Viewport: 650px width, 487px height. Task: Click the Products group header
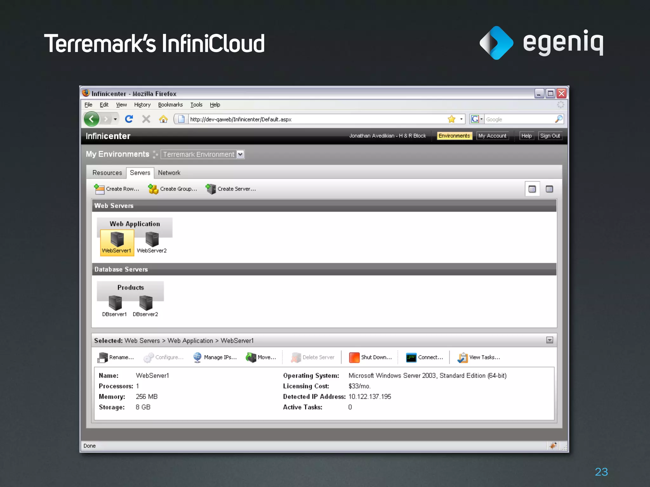click(130, 288)
